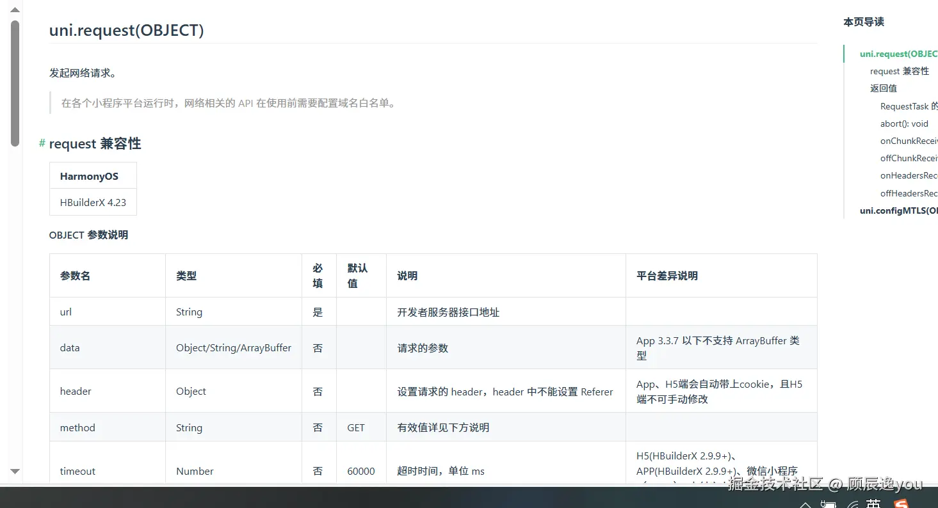This screenshot has width=938, height=508.
Task: Click the Sogou input method tray icon
Action: (x=902, y=504)
